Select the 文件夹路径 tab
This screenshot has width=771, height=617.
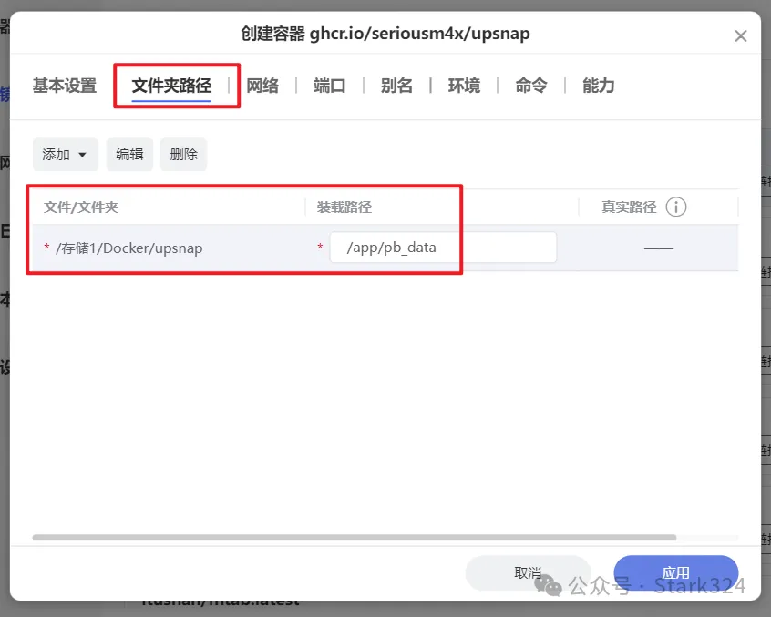(171, 86)
